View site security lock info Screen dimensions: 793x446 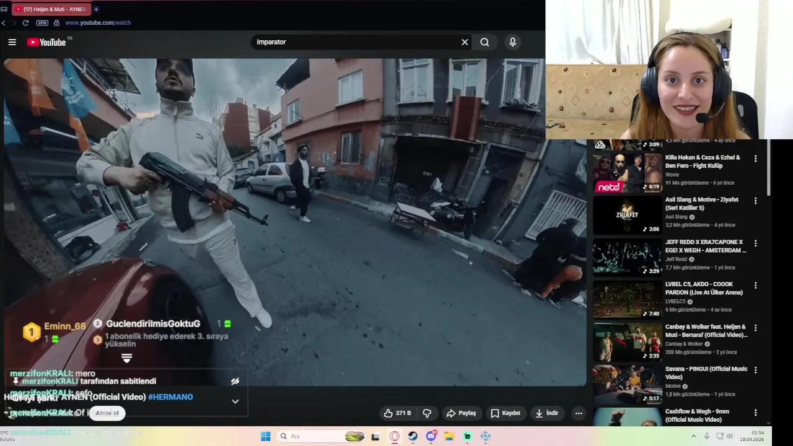pos(56,23)
